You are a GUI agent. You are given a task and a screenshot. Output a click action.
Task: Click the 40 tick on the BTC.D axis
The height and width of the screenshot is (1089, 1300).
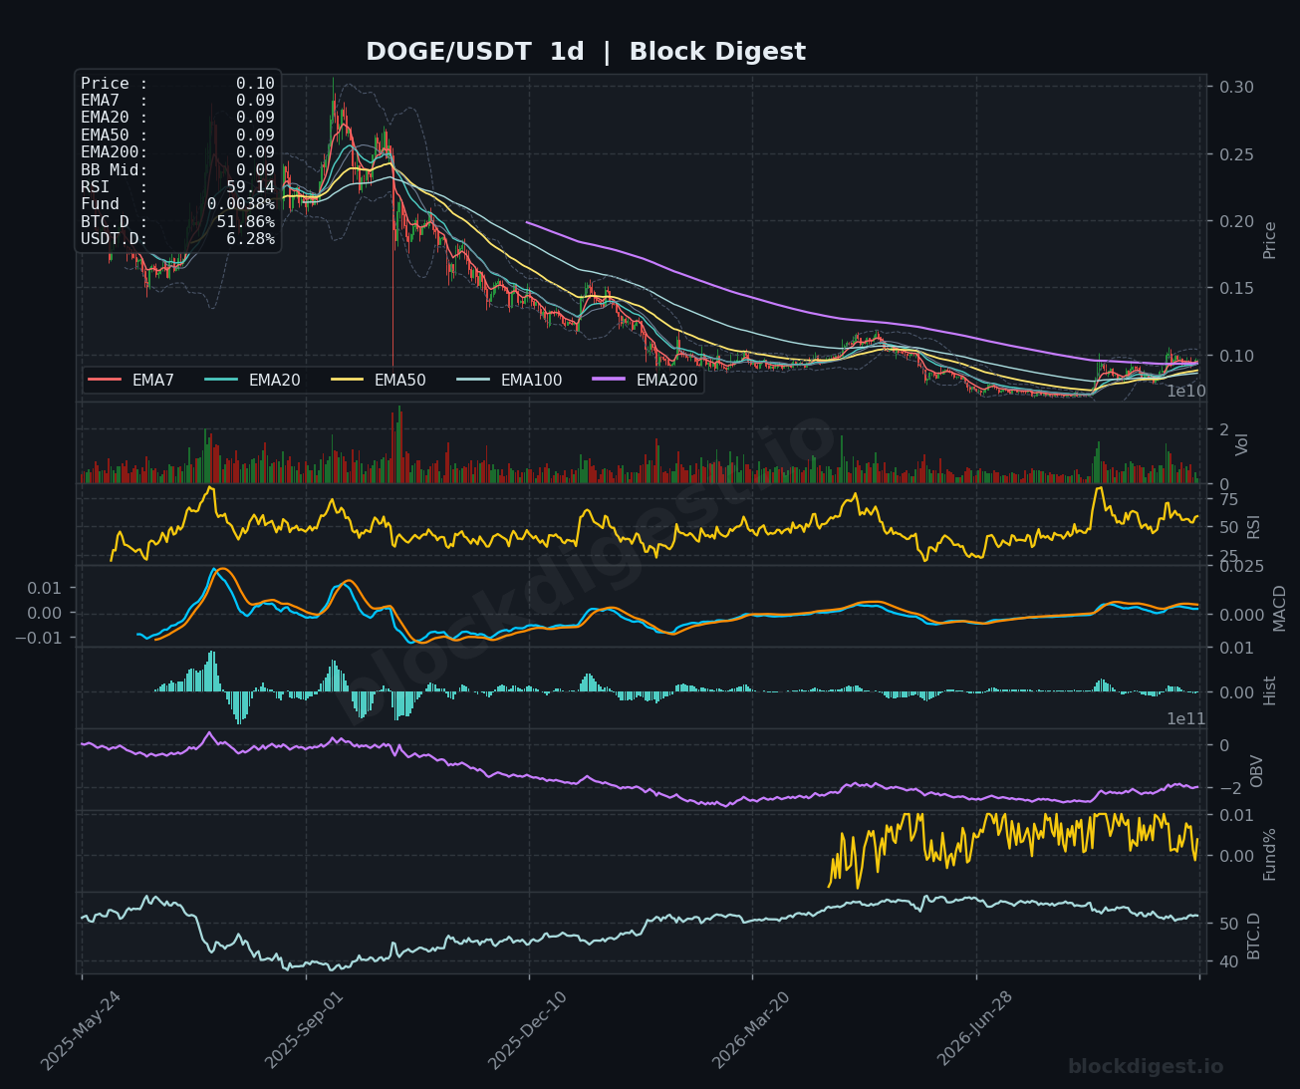click(1228, 961)
